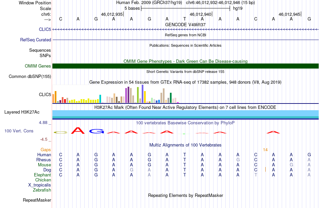Click the Scale label in ruler
319x208 pixels.
(45, 8)
